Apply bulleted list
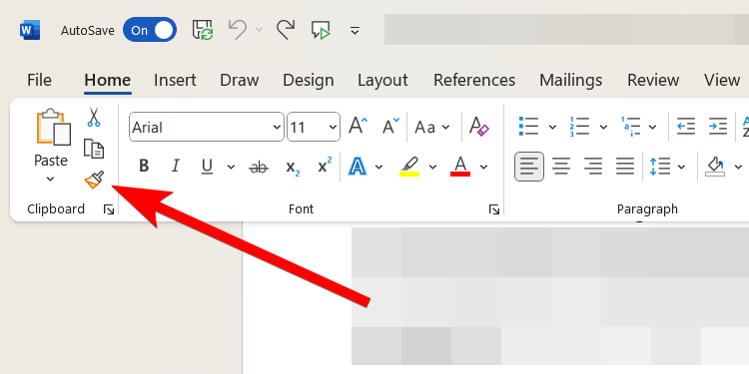 click(529, 127)
